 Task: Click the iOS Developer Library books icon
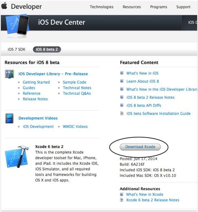coord(9,74)
